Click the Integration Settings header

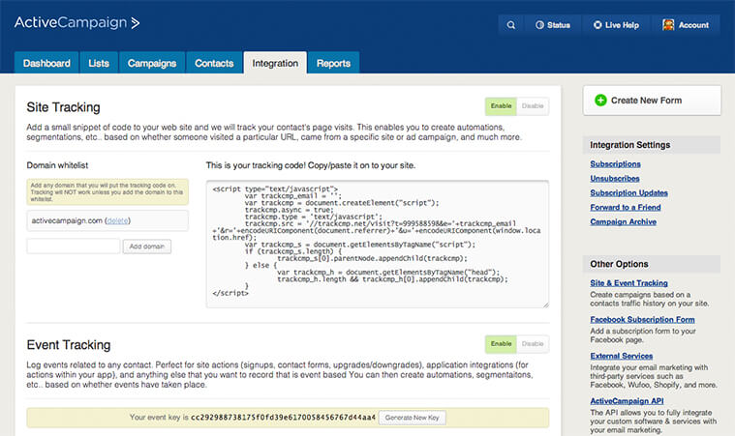(x=652, y=145)
